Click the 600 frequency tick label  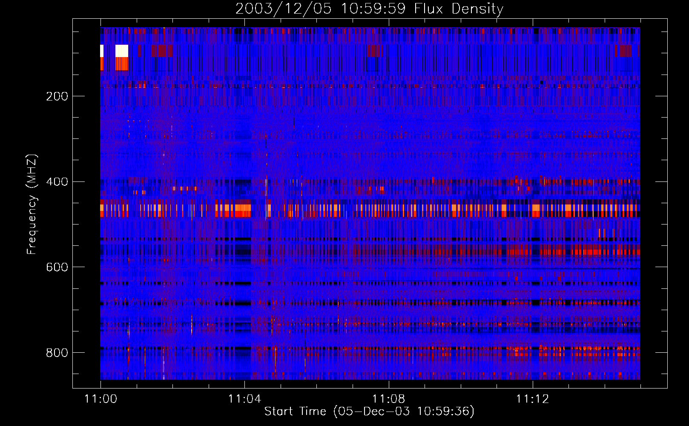click(x=57, y=267)
